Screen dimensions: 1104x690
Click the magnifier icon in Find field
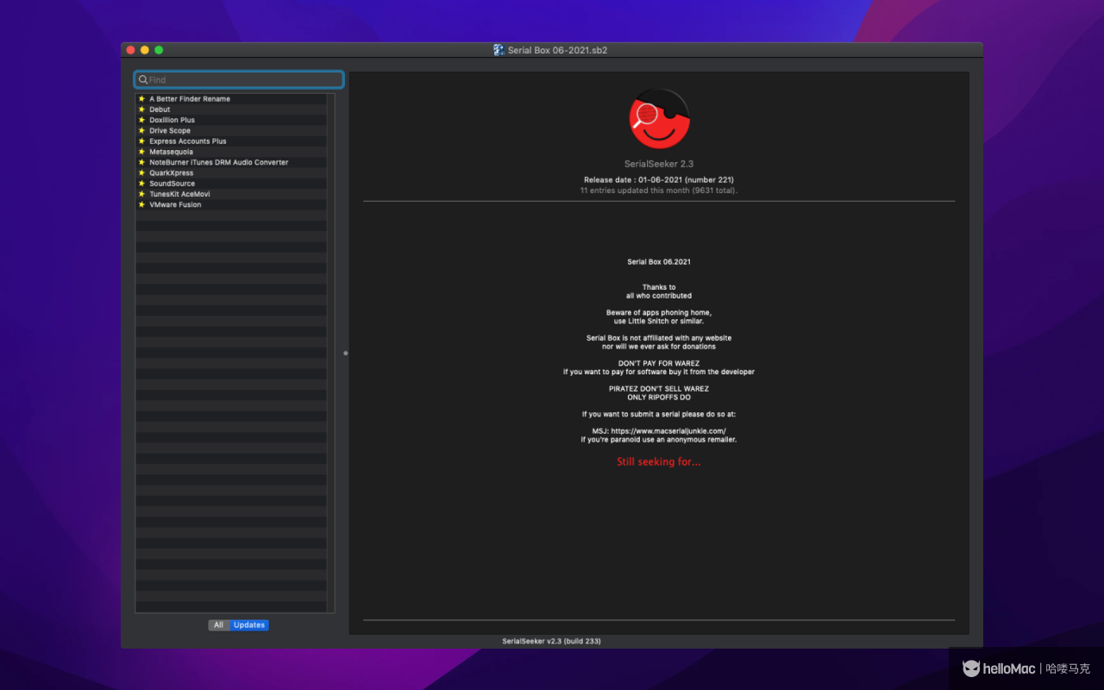(x=143, y=79)
